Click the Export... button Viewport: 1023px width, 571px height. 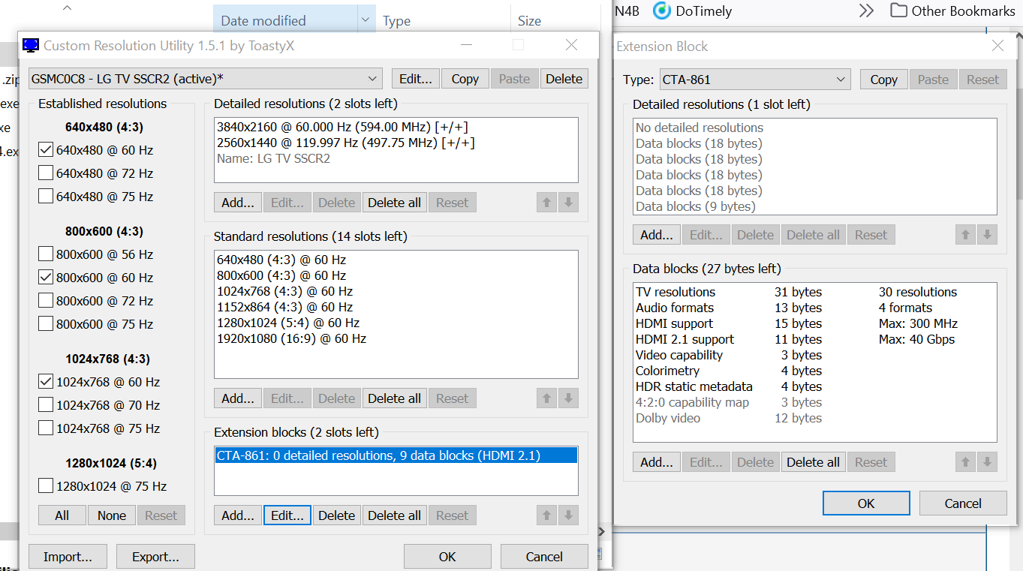(155, 557)
